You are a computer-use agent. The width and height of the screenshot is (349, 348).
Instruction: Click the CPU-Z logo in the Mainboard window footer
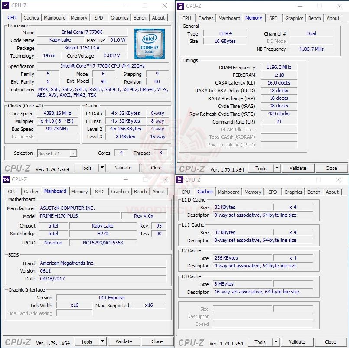17,341
